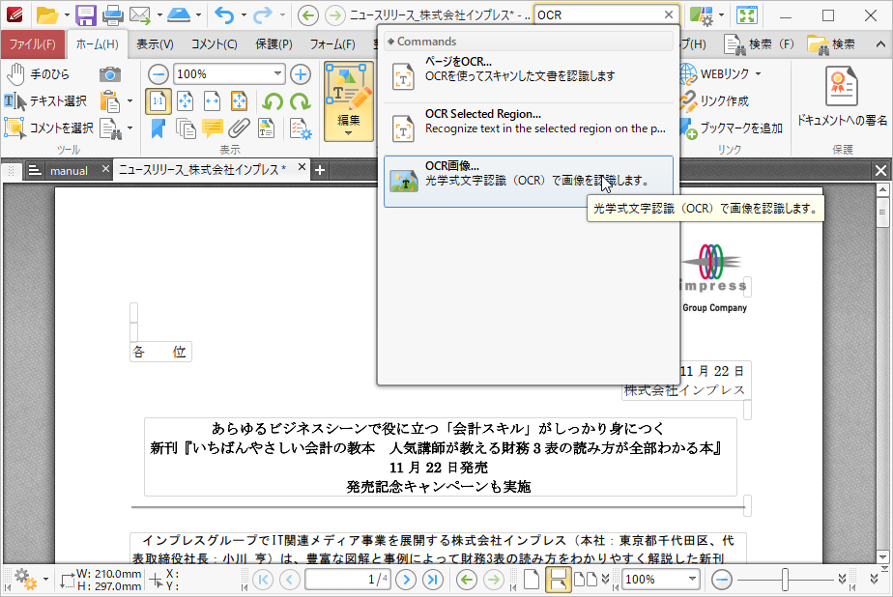
Task: Rotate view counterclockwise
Action: pos(273,101)
